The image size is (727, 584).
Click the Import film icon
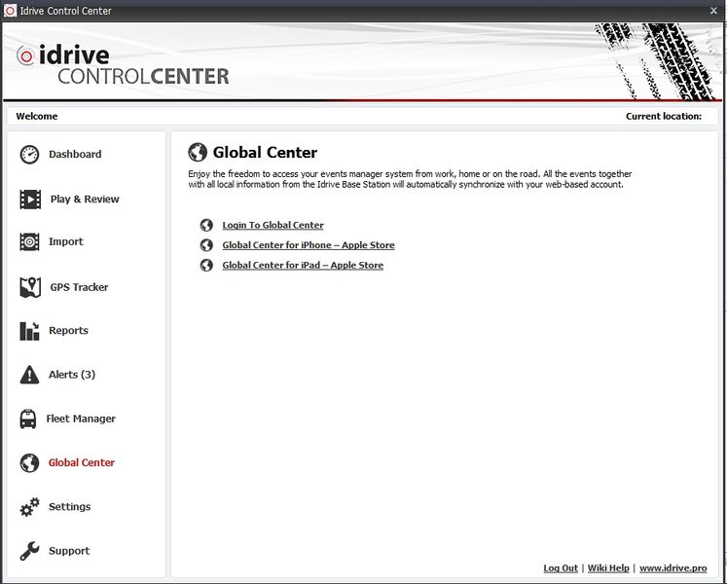tap(30, 242)
